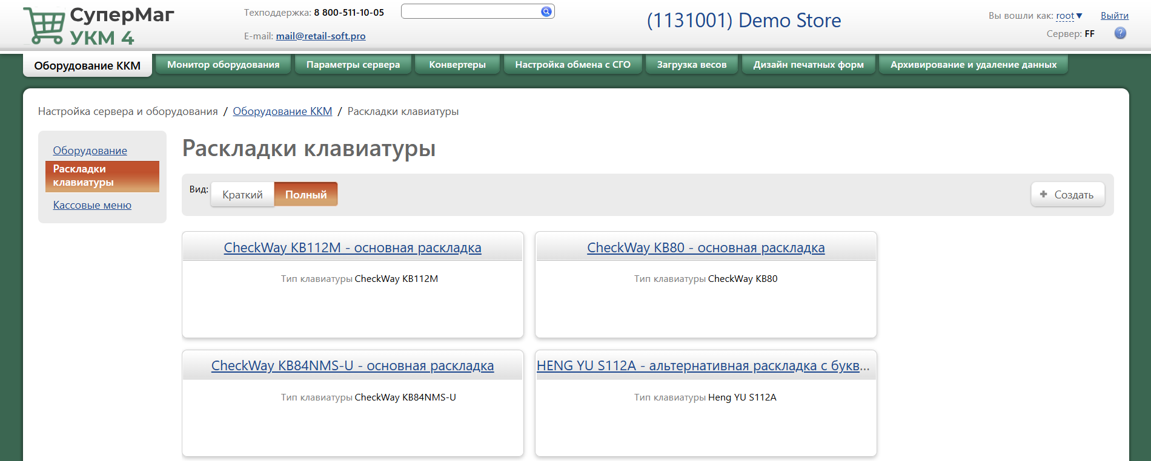The image size is (1151, 461).
Task: Click Кассовые меню in the sidebar
Action: tap(92, 205)
